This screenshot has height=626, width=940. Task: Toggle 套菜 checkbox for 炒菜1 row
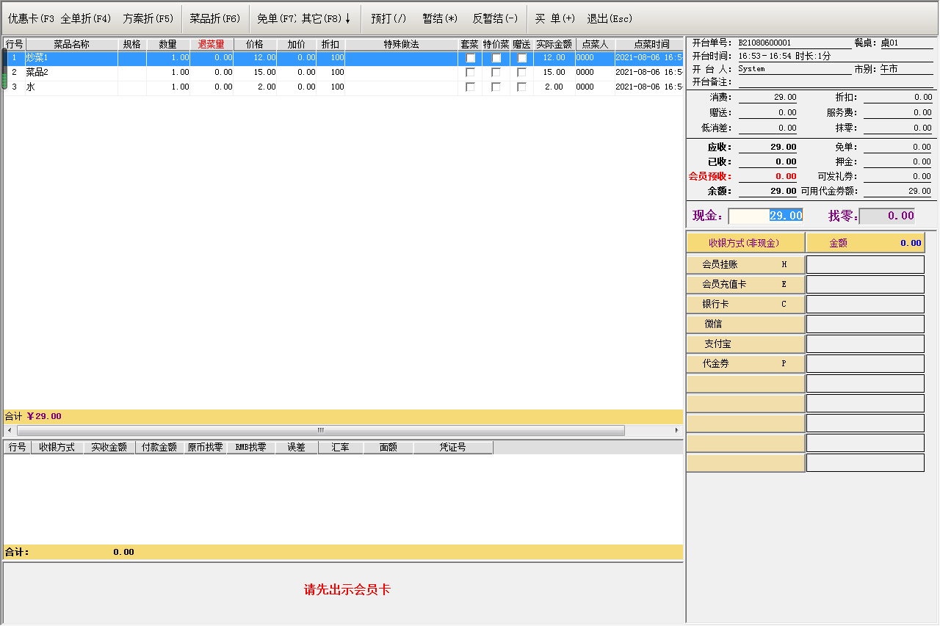[x=470, y=58]
